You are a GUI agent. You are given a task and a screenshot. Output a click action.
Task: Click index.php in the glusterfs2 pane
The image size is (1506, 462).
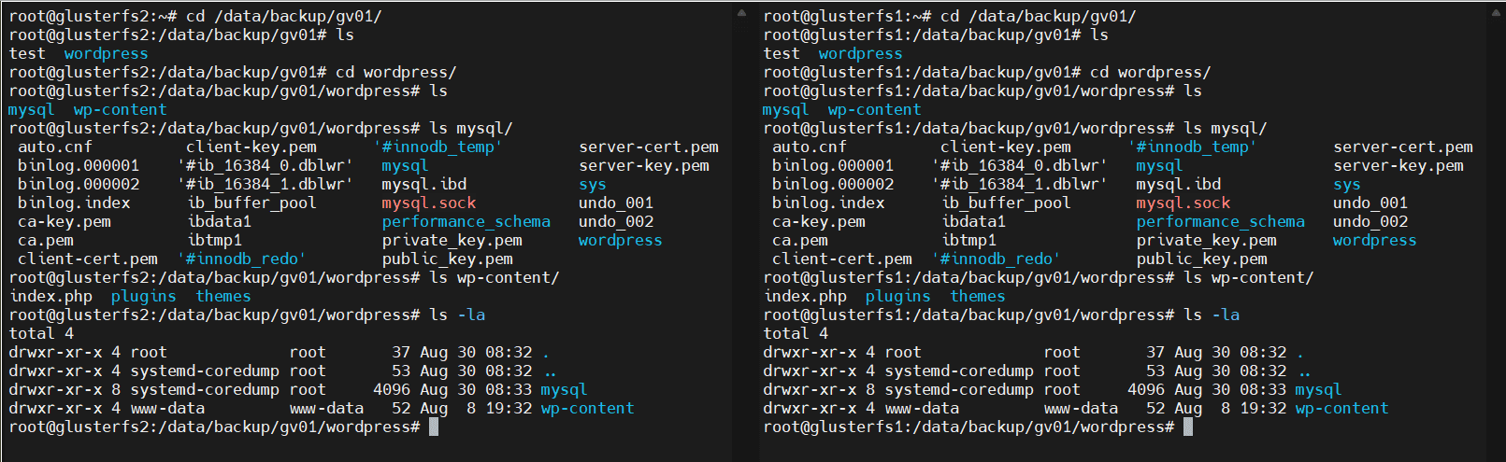[50, 296]
